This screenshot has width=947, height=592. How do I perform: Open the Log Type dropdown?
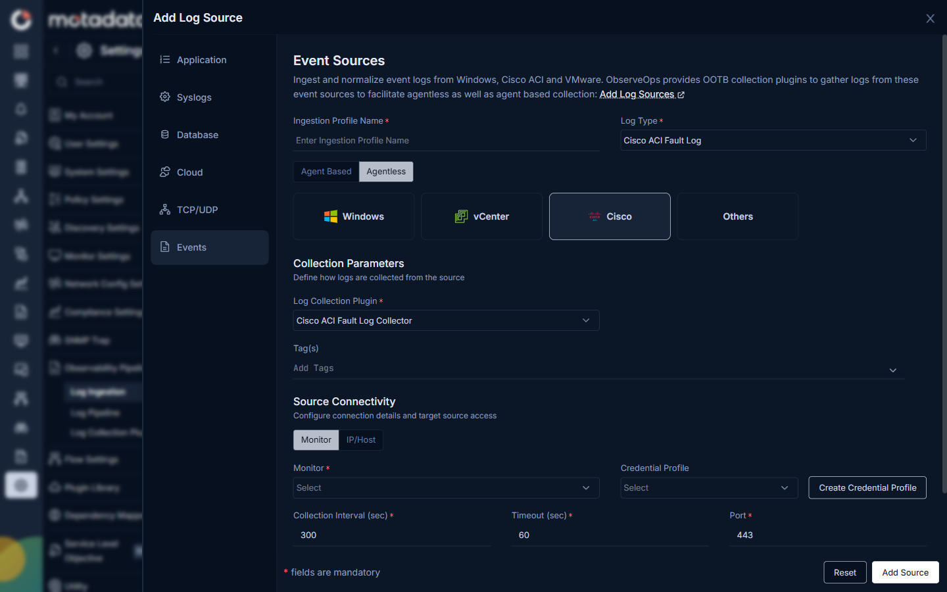click(773, 140)
